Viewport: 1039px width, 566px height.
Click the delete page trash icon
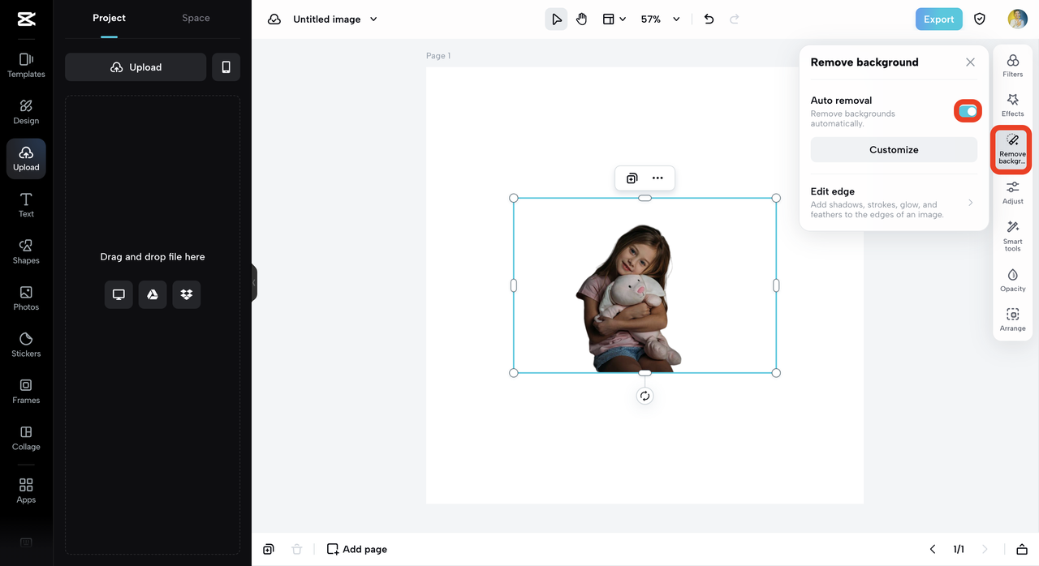[296, 549]
